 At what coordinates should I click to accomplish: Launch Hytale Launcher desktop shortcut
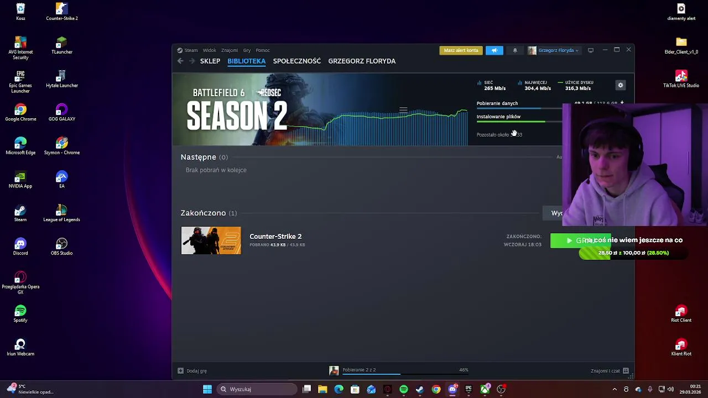coord(62,78)
